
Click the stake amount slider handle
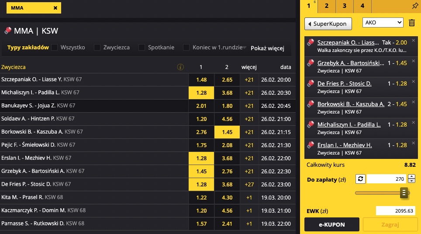click(404, 193)
